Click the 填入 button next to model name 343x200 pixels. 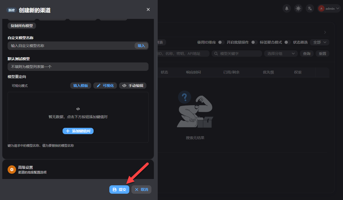tap(141, 45)
